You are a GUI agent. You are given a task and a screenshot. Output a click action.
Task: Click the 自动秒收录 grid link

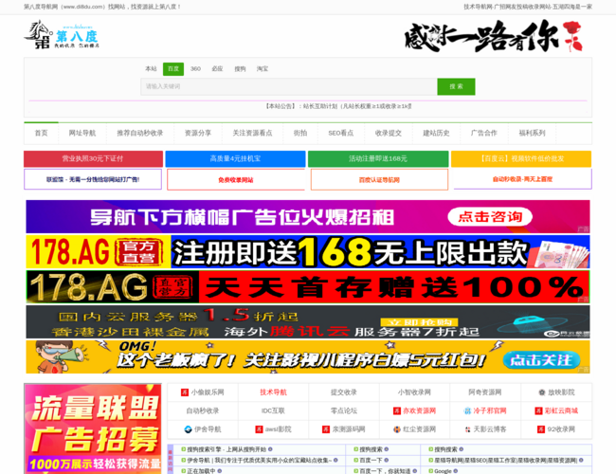[x=202, y=410]
